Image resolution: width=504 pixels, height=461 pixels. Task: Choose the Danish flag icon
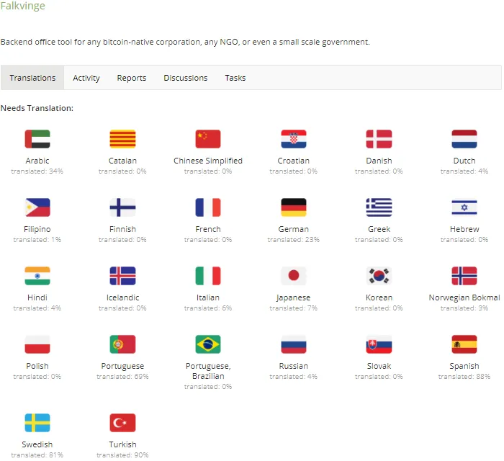pos(379,139)
